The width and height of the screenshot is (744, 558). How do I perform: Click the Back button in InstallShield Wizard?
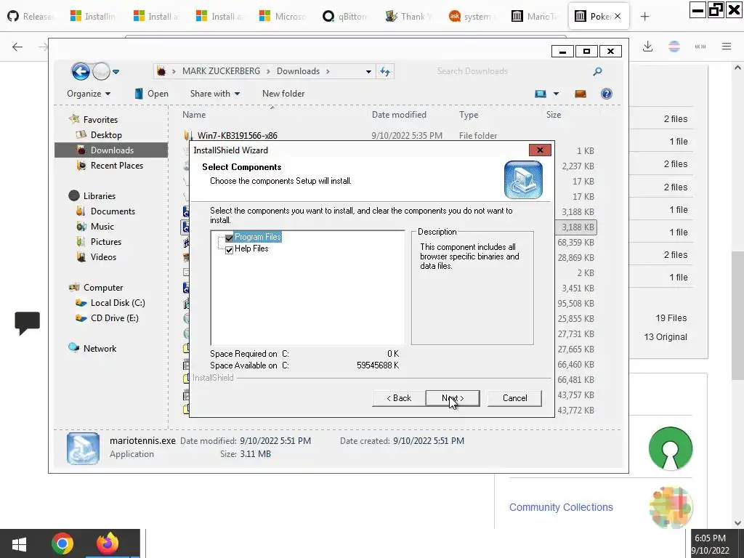pos(399,398)
